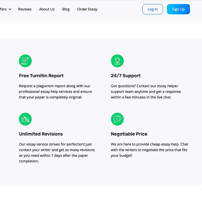The image size is (202, 202).
Task: Go to About Us in the navbar
Action: point(47,9)
